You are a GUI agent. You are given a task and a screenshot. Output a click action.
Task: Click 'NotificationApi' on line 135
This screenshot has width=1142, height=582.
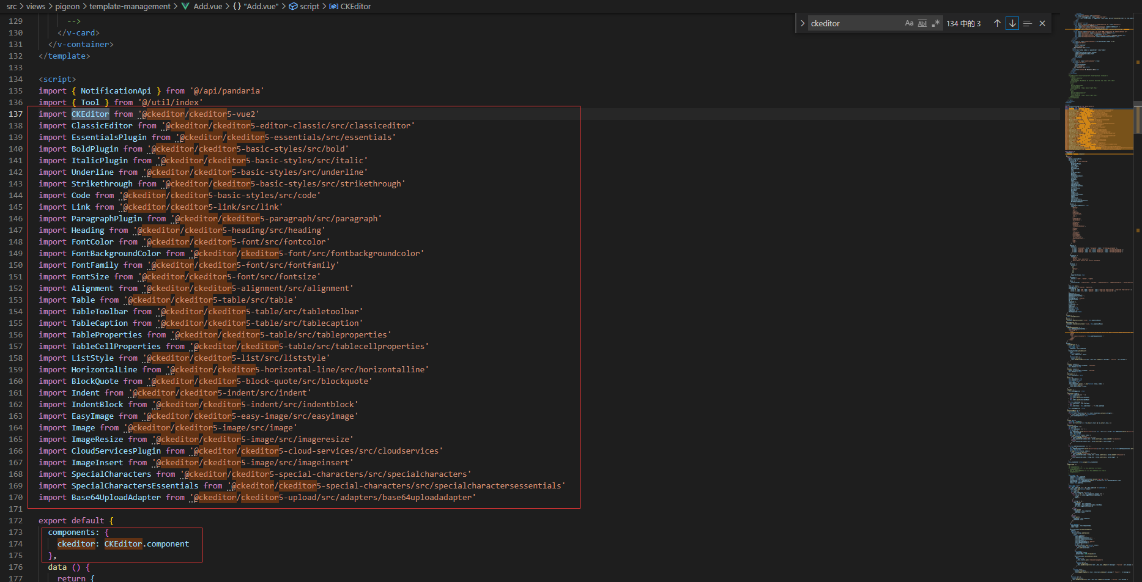(116, 90)
